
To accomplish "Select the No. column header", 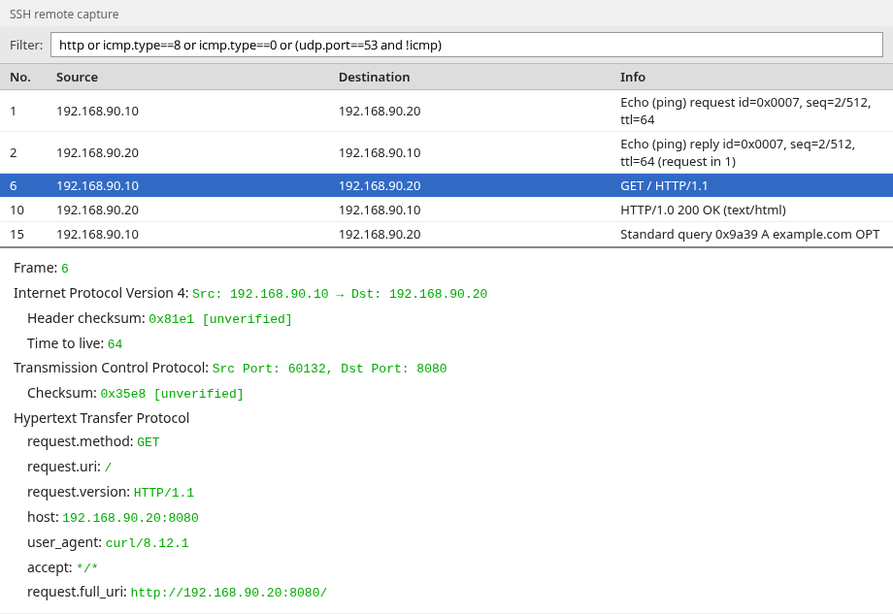I will click(x=20, y=77).
